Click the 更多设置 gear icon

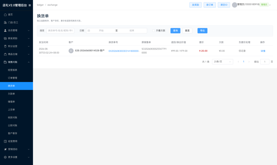tap(5, 157)
